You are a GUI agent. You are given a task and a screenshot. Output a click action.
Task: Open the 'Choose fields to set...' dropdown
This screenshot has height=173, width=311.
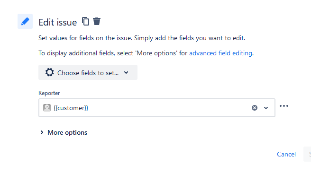(88, 72)
